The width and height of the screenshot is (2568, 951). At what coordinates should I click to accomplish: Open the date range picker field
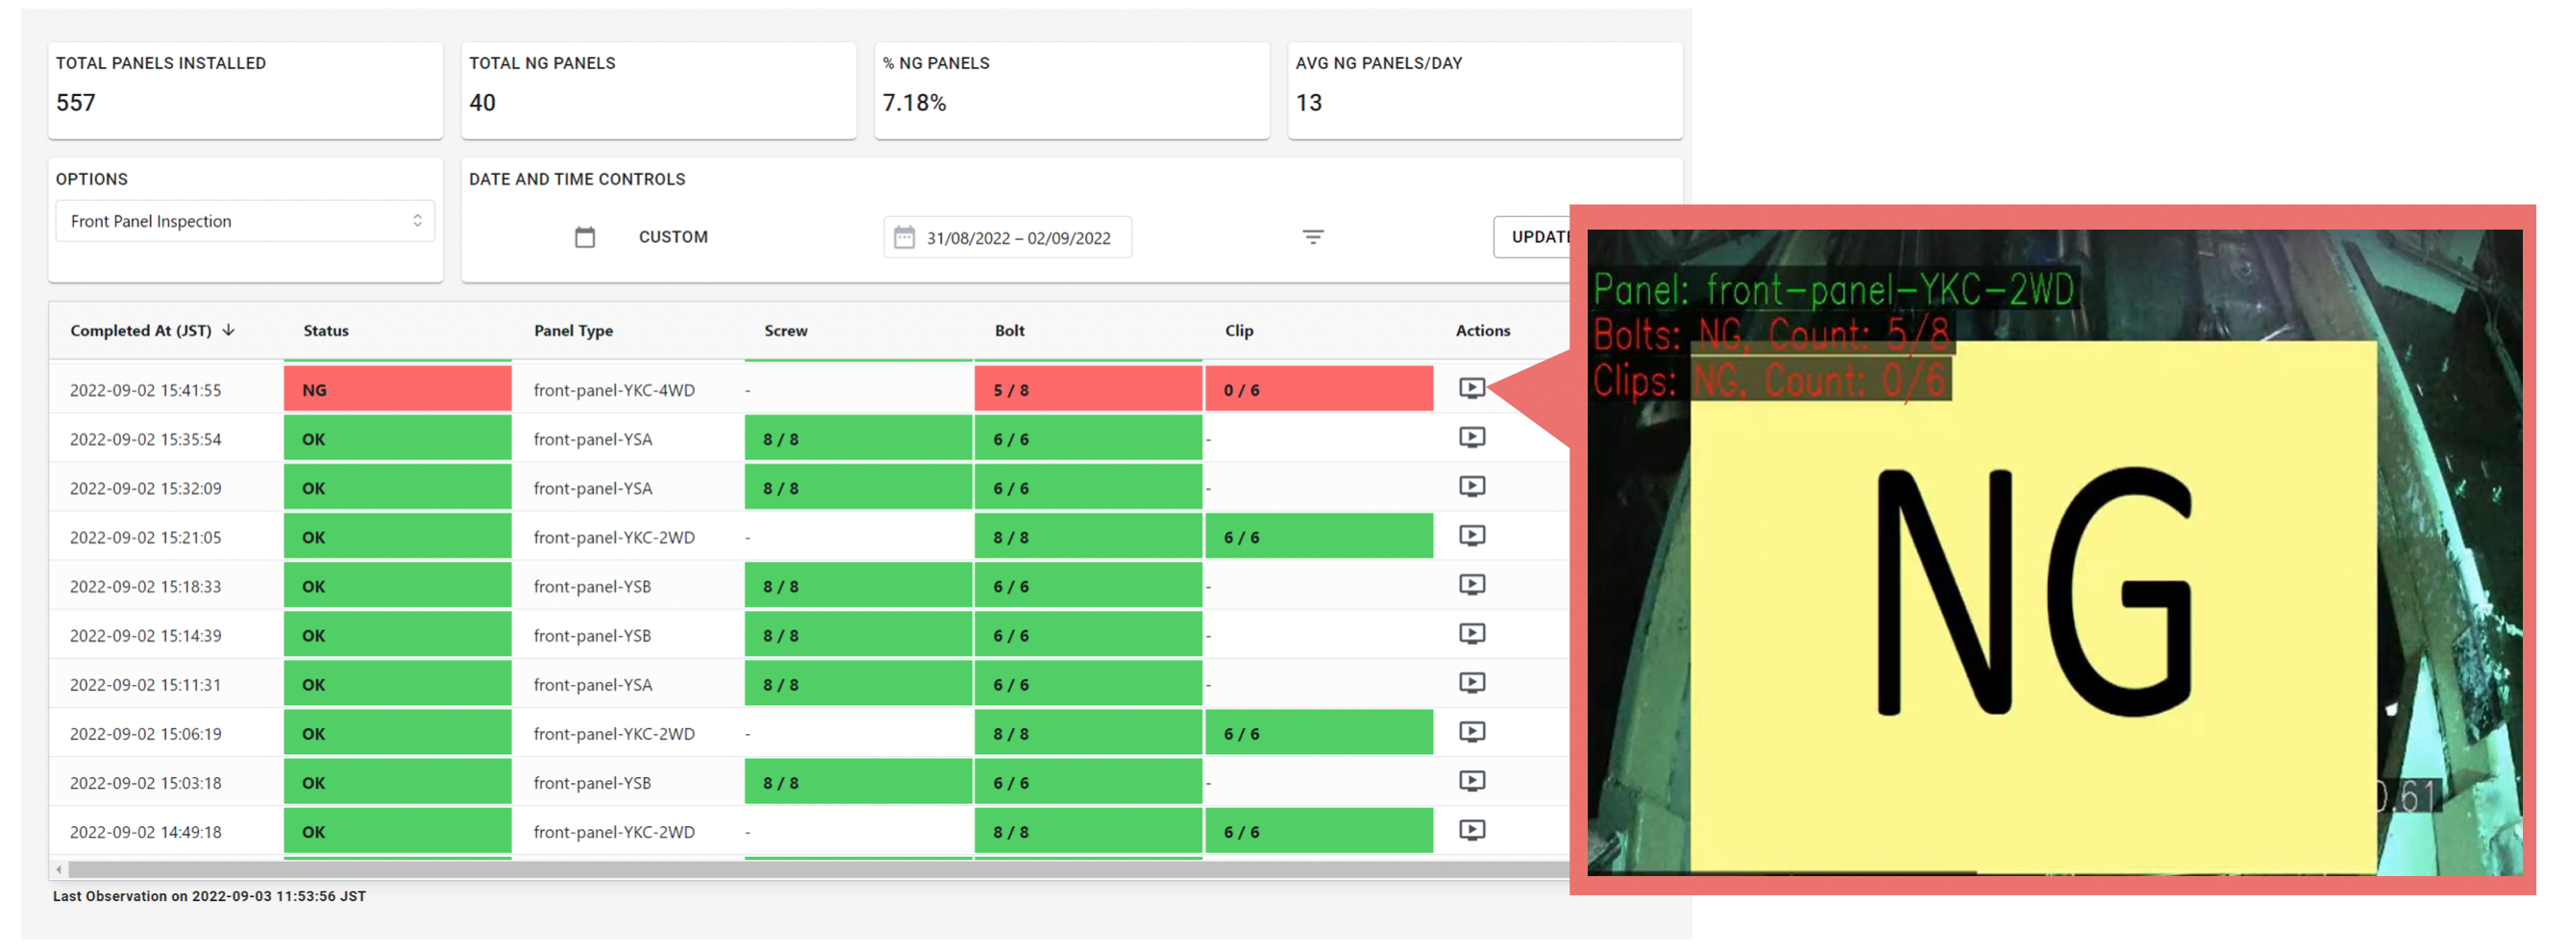tap(1008, 238)
